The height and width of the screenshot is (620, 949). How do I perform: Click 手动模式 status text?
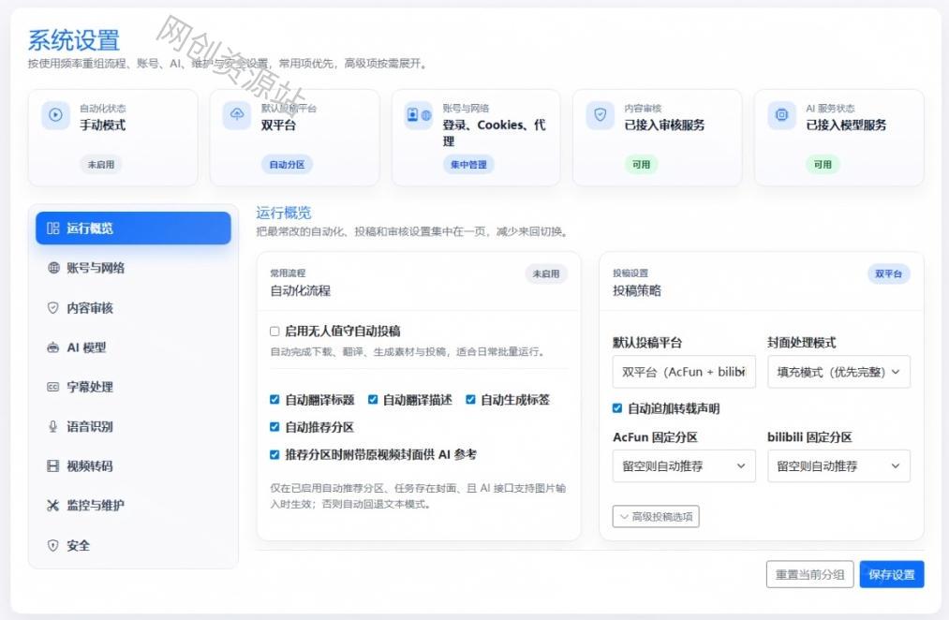point(103,125)
